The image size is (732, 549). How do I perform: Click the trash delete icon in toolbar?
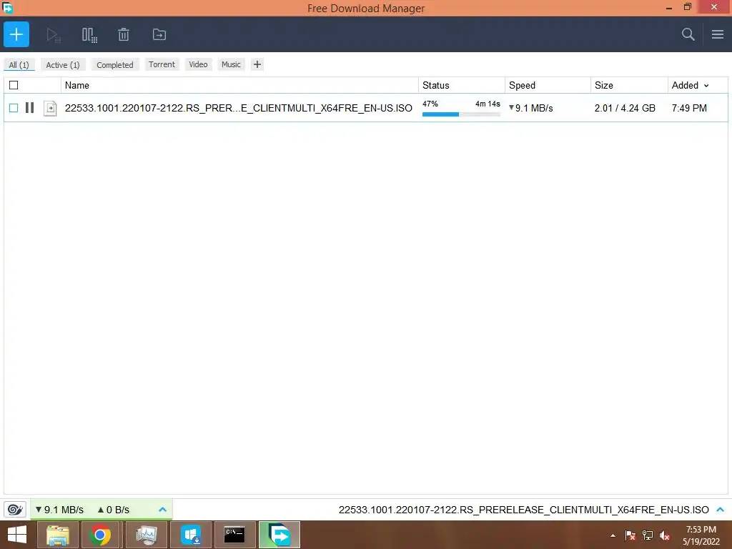coord(123,34)
